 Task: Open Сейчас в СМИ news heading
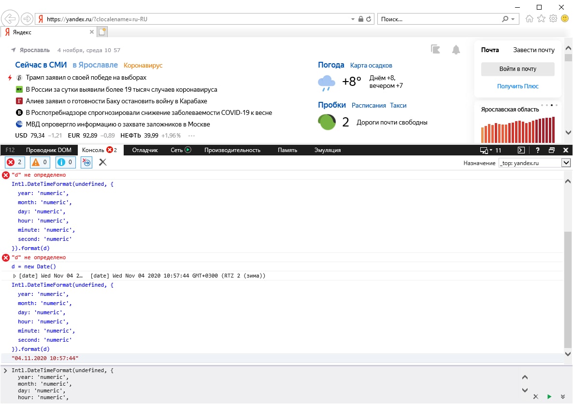click(x=41, y=65)
